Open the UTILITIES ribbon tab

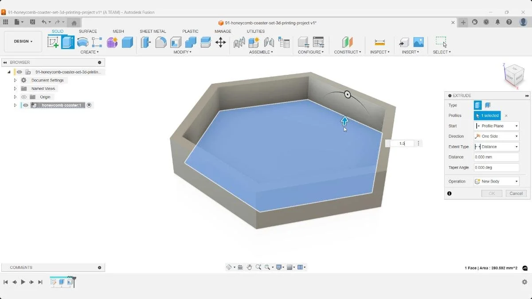point(256,31)
